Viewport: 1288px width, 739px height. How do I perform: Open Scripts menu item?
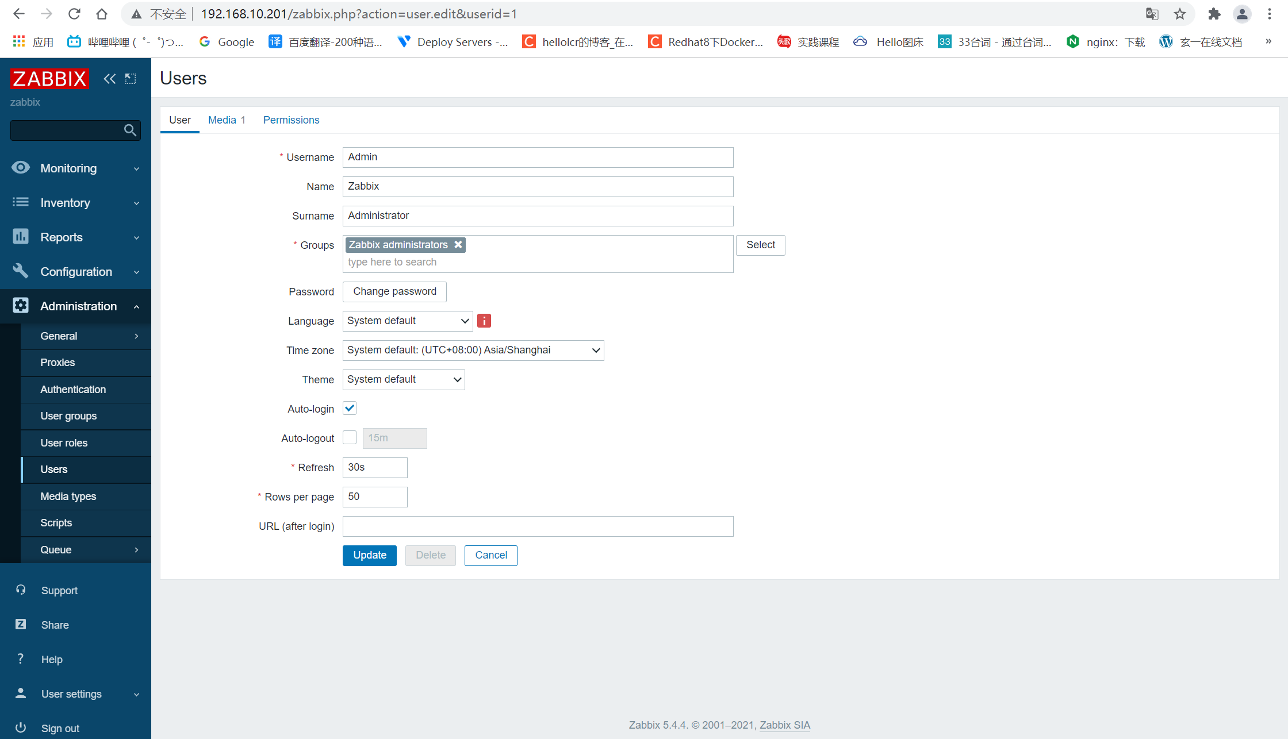86,523
